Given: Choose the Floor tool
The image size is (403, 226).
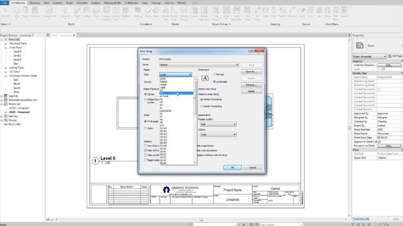Looking at the screenshot, I should (96, 13).
